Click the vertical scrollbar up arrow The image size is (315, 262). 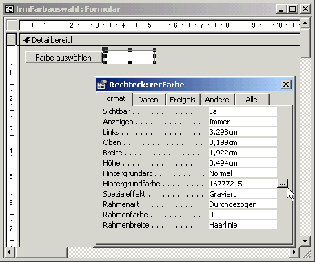click(305, 23)
